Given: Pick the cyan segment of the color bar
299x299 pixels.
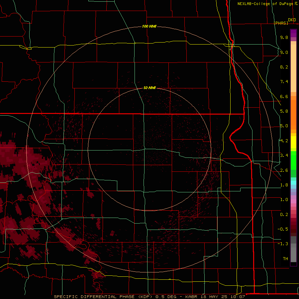Looking at the screenshot, I should click(x=293, y=183).
